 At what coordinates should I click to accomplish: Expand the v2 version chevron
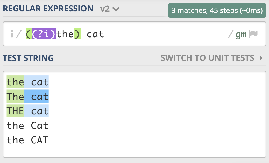pyautogui.click(x=116, y=9)
